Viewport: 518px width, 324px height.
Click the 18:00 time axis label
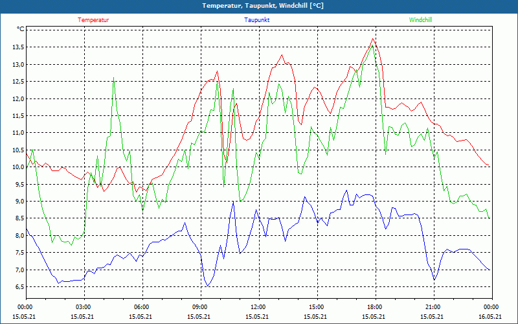coord(376,307)
